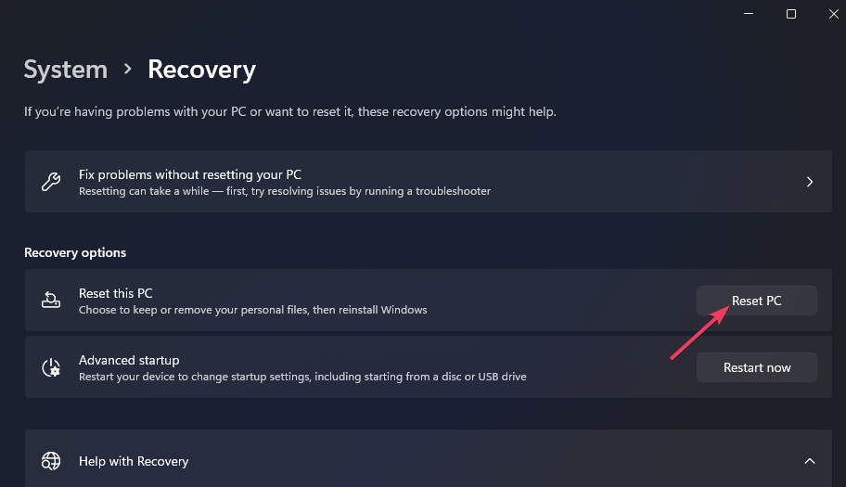Open Fix problems without resetting your PC

tap(190, 174)
